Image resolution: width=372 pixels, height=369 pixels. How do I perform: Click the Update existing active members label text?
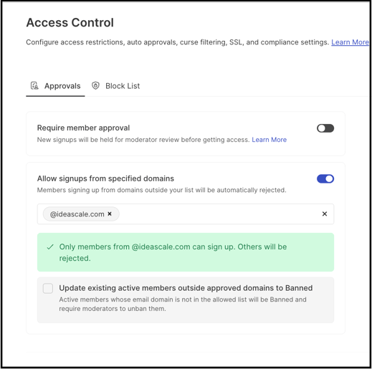click(x=186, y=288)
